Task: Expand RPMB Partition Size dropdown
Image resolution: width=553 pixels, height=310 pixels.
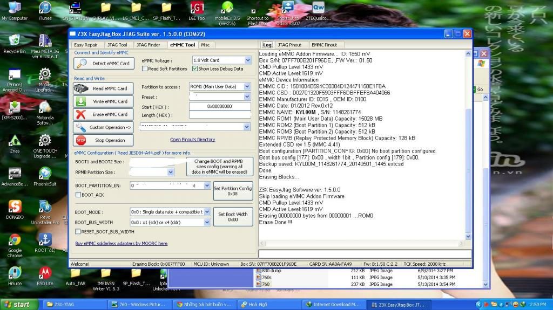Action: pyautogui.click(x=171, y=172)
